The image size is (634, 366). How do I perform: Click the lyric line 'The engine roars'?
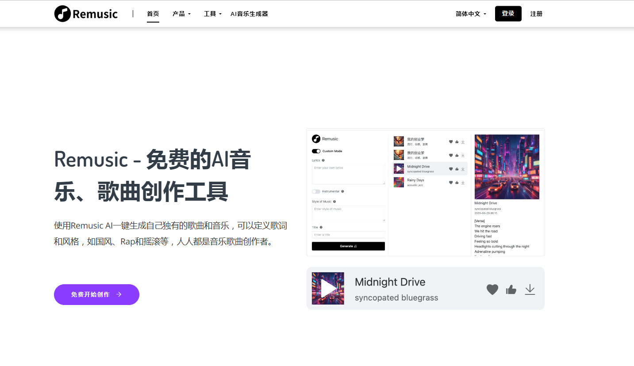(x=487, y=226)
